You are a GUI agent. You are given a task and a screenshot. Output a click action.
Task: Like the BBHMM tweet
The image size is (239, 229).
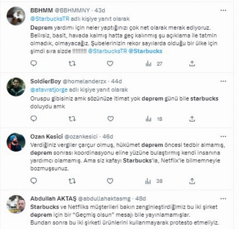click(x=110, y=64)
